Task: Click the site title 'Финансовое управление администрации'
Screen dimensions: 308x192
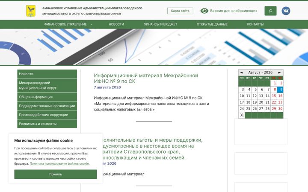Action: pos(92,11)
